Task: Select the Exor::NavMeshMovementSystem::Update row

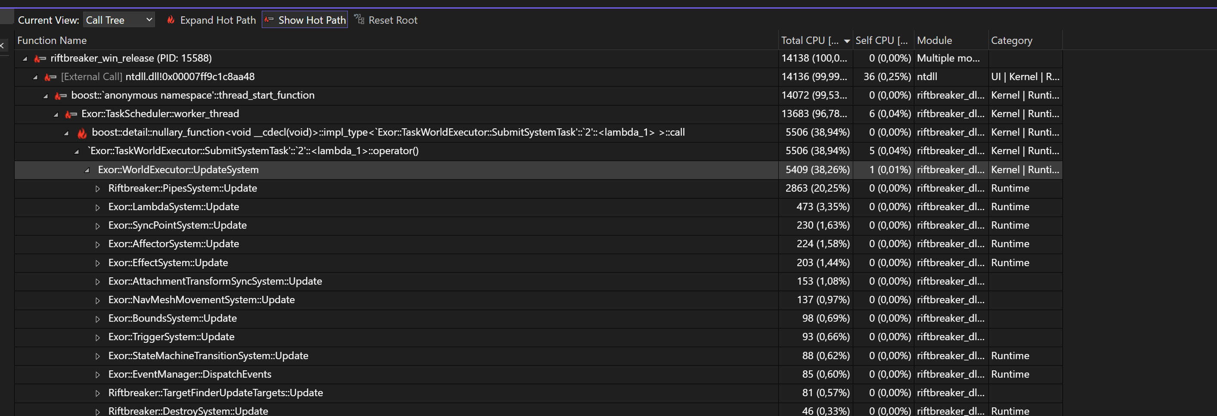Action: point(538,300)
